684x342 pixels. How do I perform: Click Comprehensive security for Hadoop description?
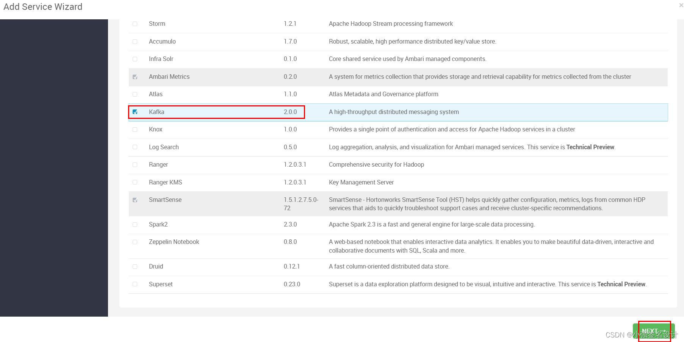tap(376, 164)
